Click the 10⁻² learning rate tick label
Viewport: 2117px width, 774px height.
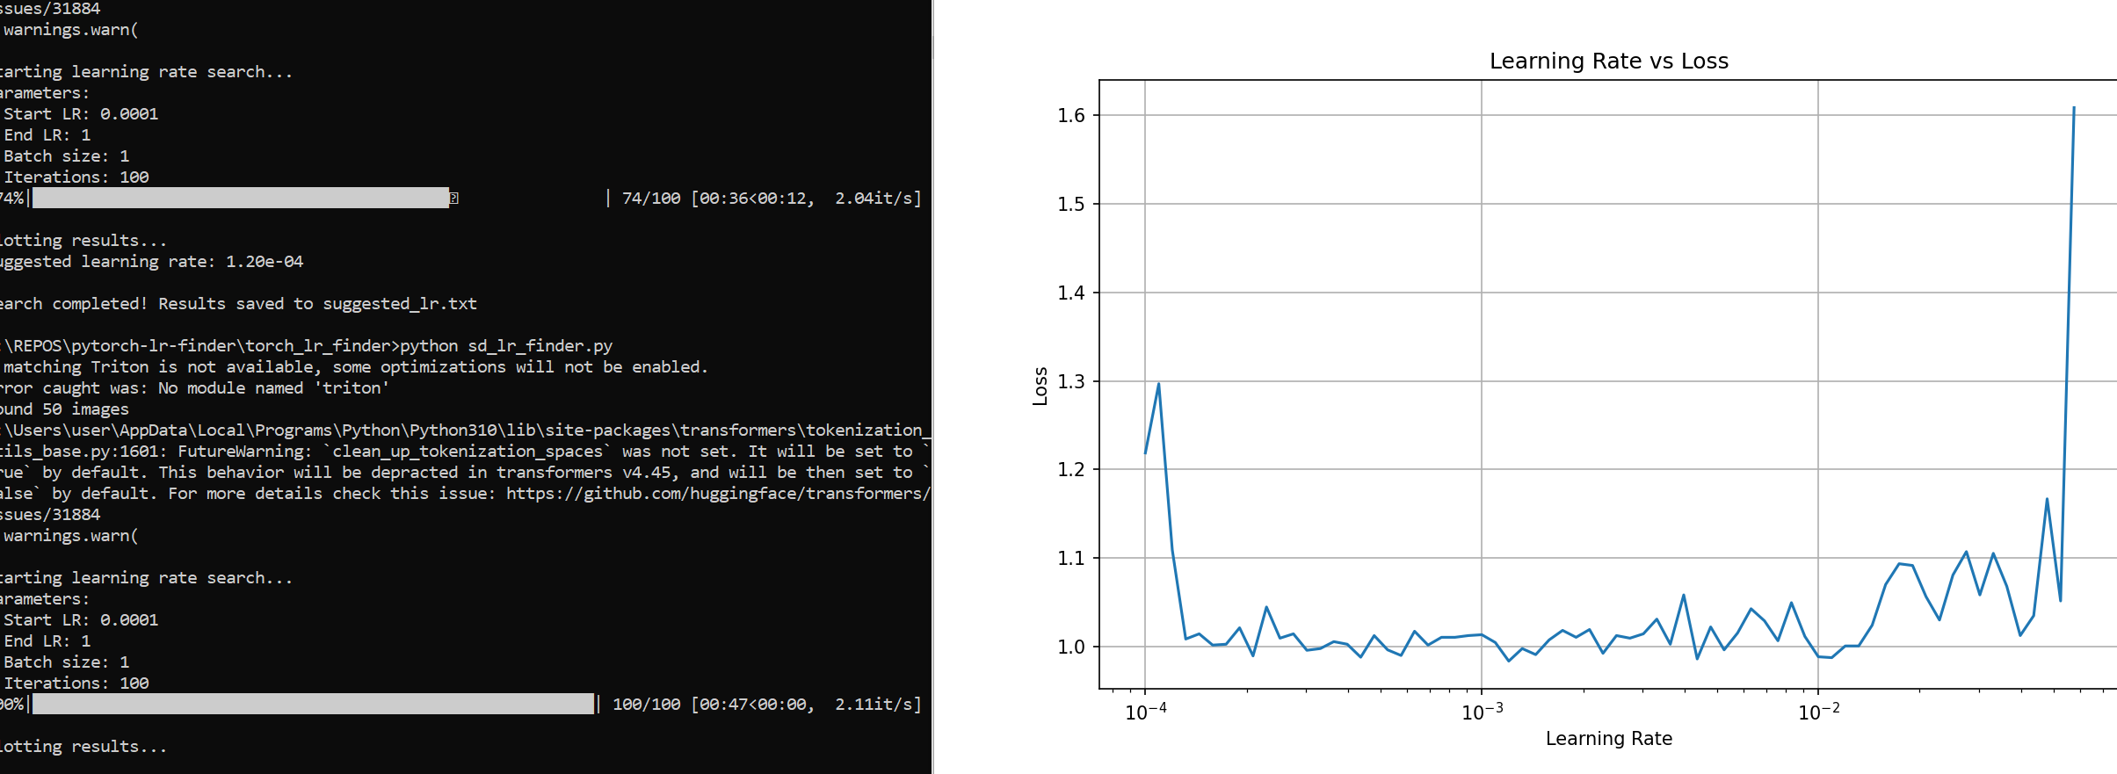point(1819,711)
